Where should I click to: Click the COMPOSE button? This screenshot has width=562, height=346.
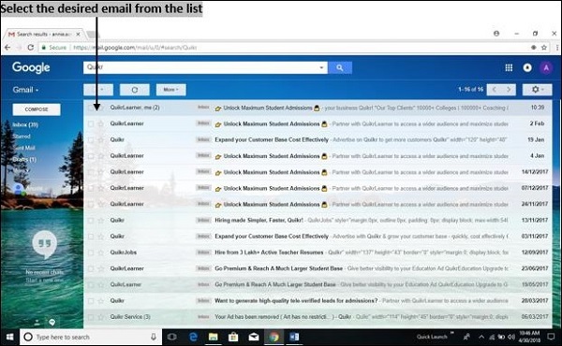[x=37, y=109]
